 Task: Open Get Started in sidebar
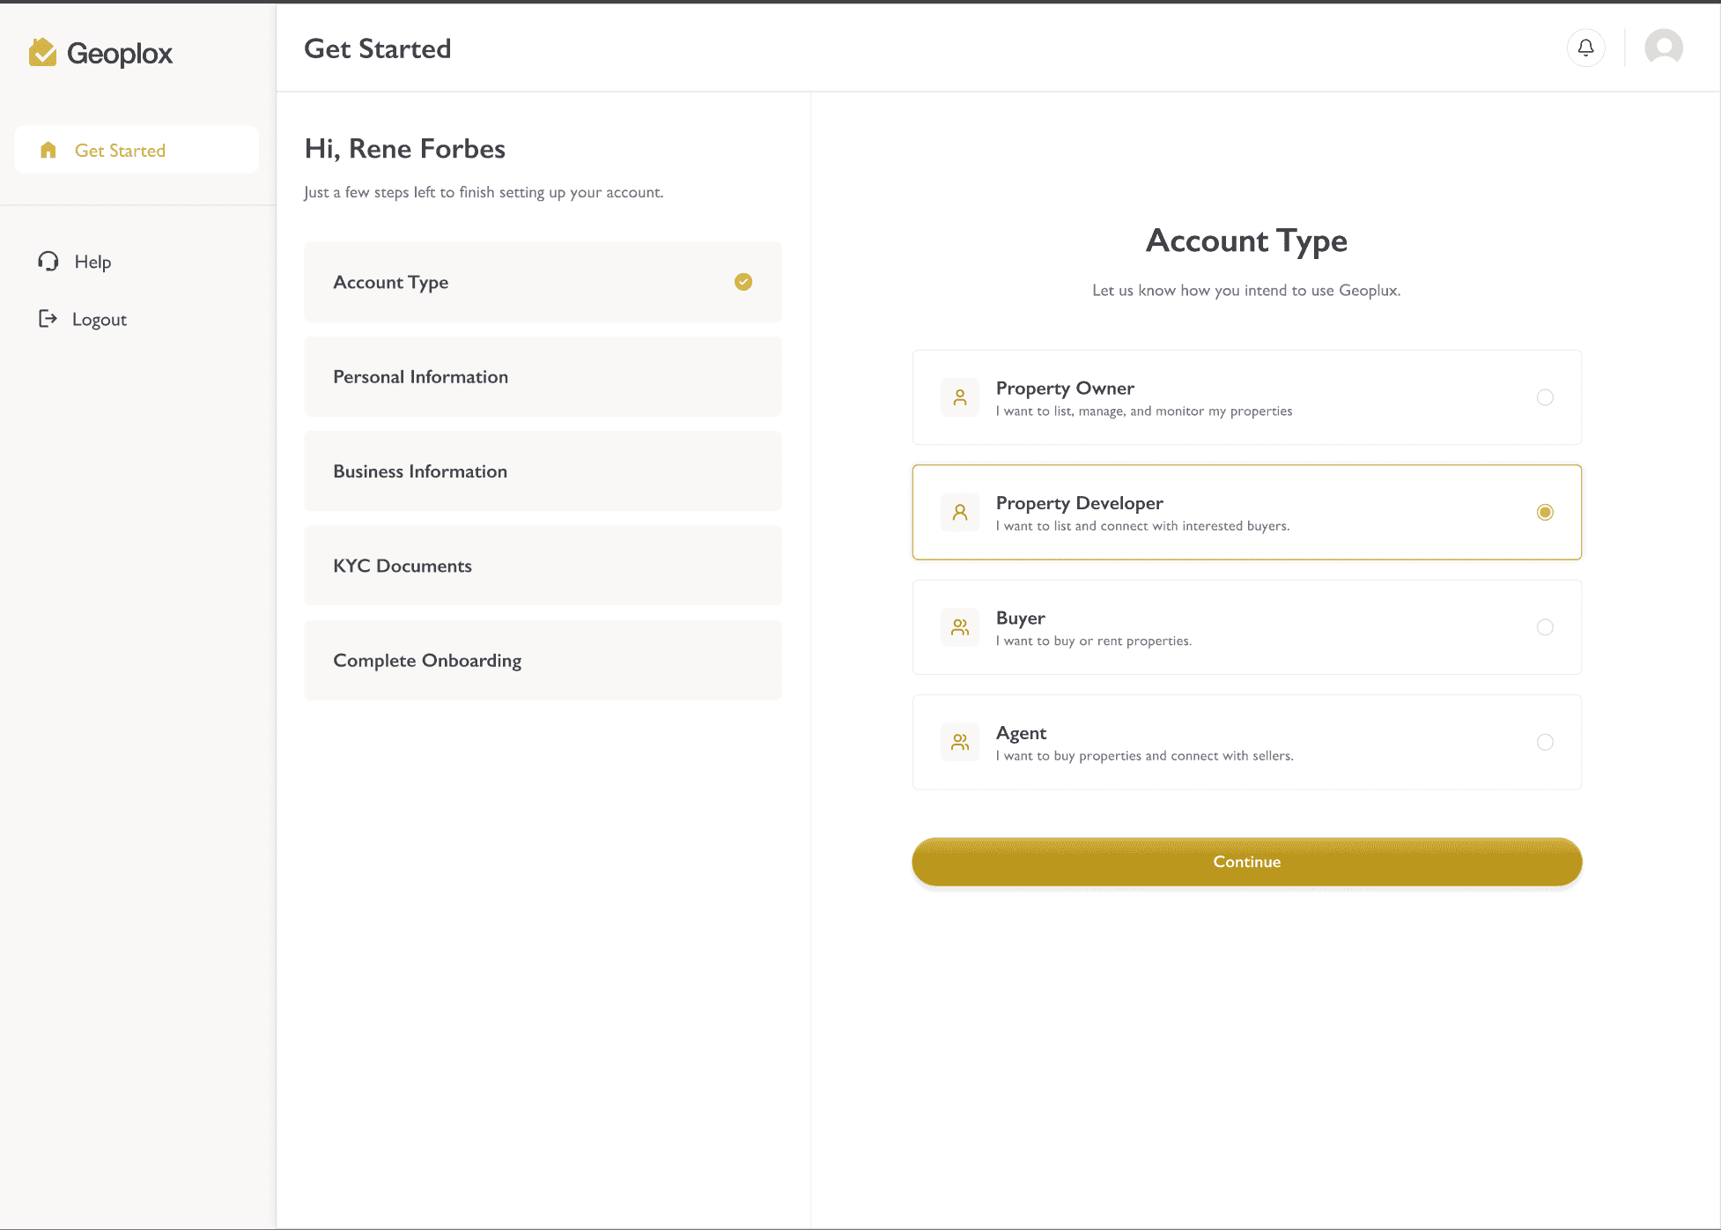[137, 150]
